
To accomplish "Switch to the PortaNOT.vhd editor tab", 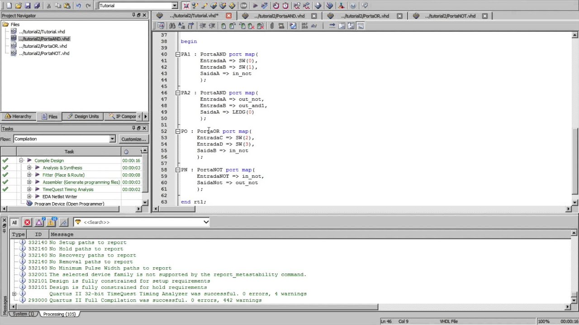I will [450, 16].
